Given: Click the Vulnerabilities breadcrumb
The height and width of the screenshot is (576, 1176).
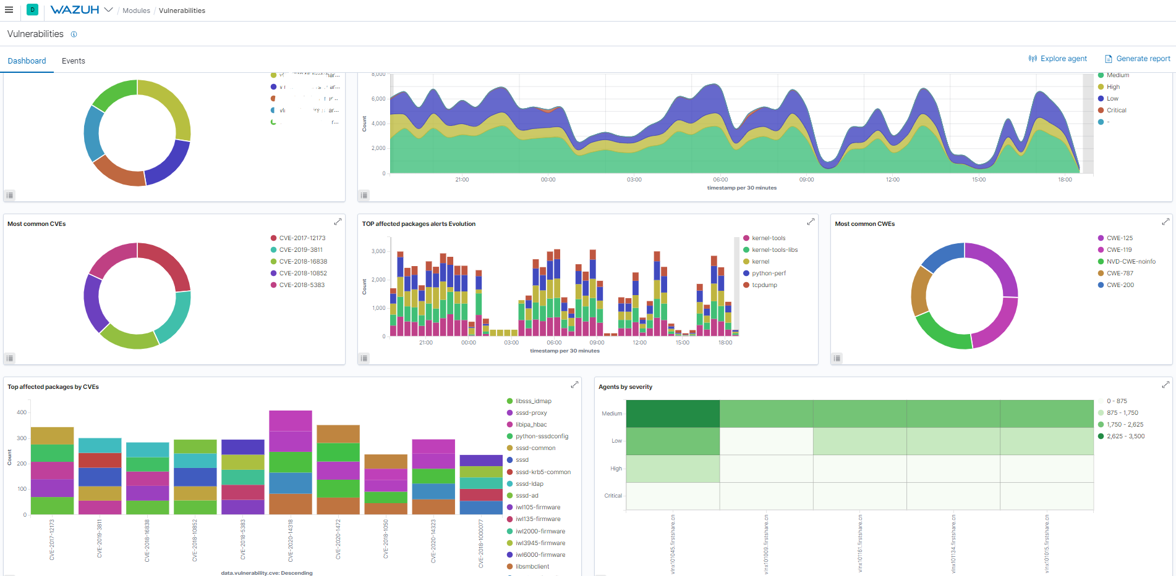Looking at the screenshot, I should click(182, 10).
